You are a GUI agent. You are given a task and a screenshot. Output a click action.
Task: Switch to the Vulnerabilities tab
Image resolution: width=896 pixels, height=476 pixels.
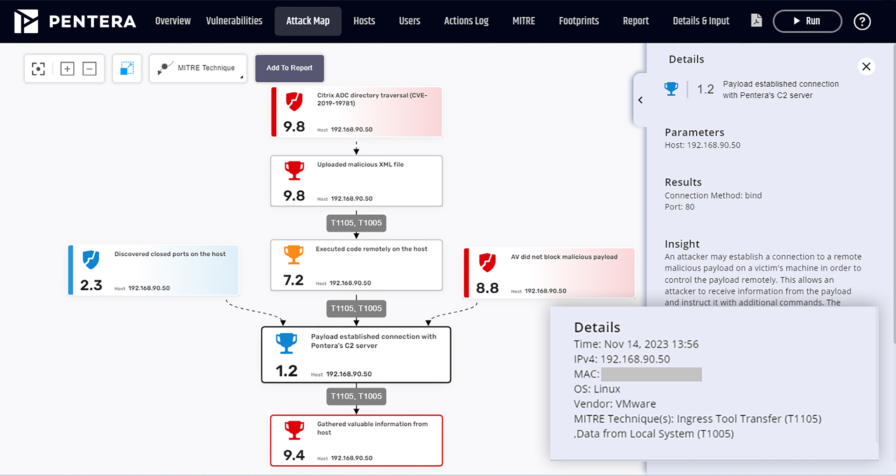pos(234,21)
